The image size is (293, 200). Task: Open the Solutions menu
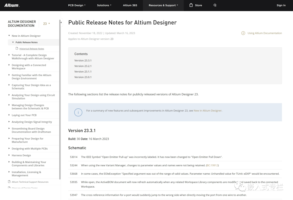104,5
